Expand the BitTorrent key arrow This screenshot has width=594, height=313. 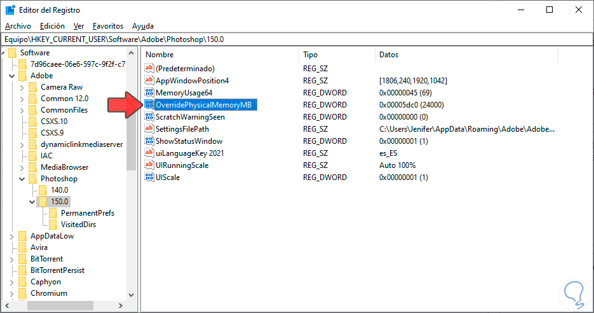tap(13, 259)
